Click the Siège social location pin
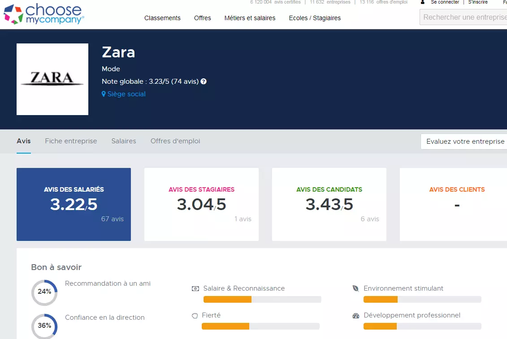This screenshot has height=339, width=507. click(x=104, y=94)
